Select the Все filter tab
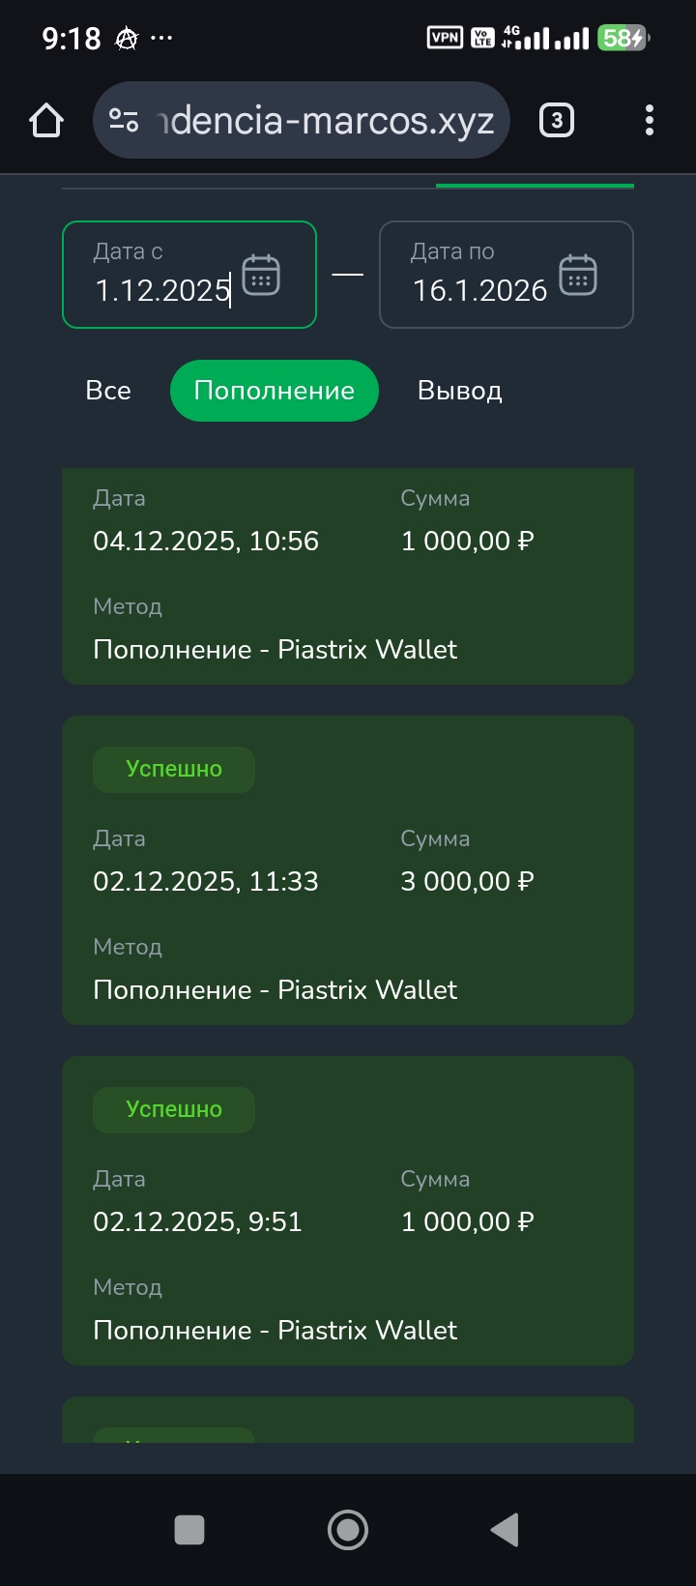 108,391
